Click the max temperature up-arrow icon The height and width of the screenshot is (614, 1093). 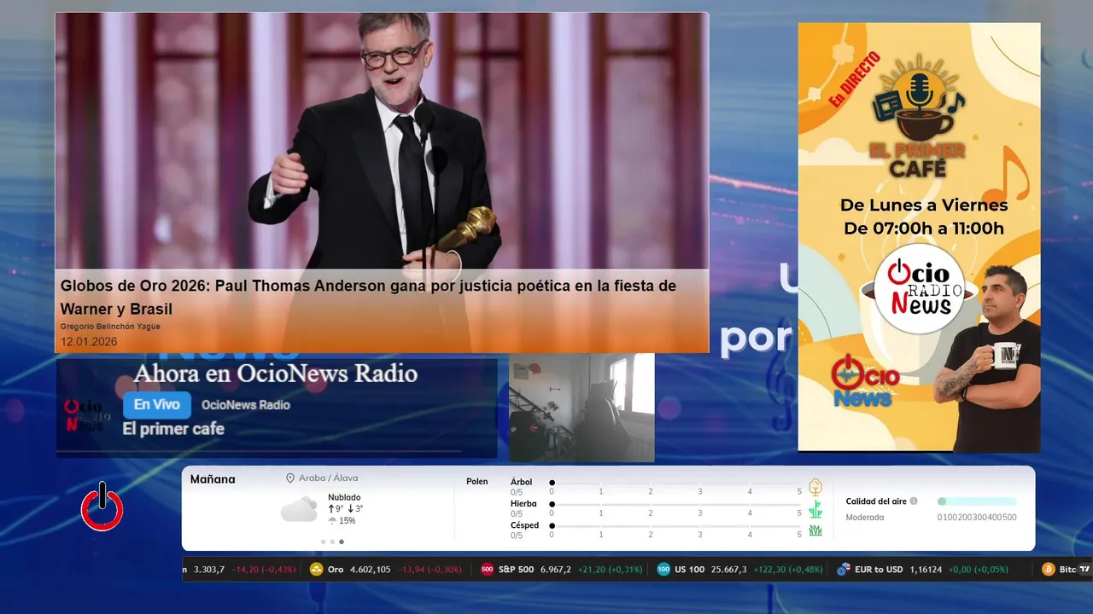pos(331,509)
